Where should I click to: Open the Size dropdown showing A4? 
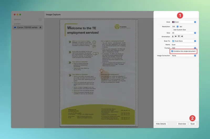click(184, 33)
